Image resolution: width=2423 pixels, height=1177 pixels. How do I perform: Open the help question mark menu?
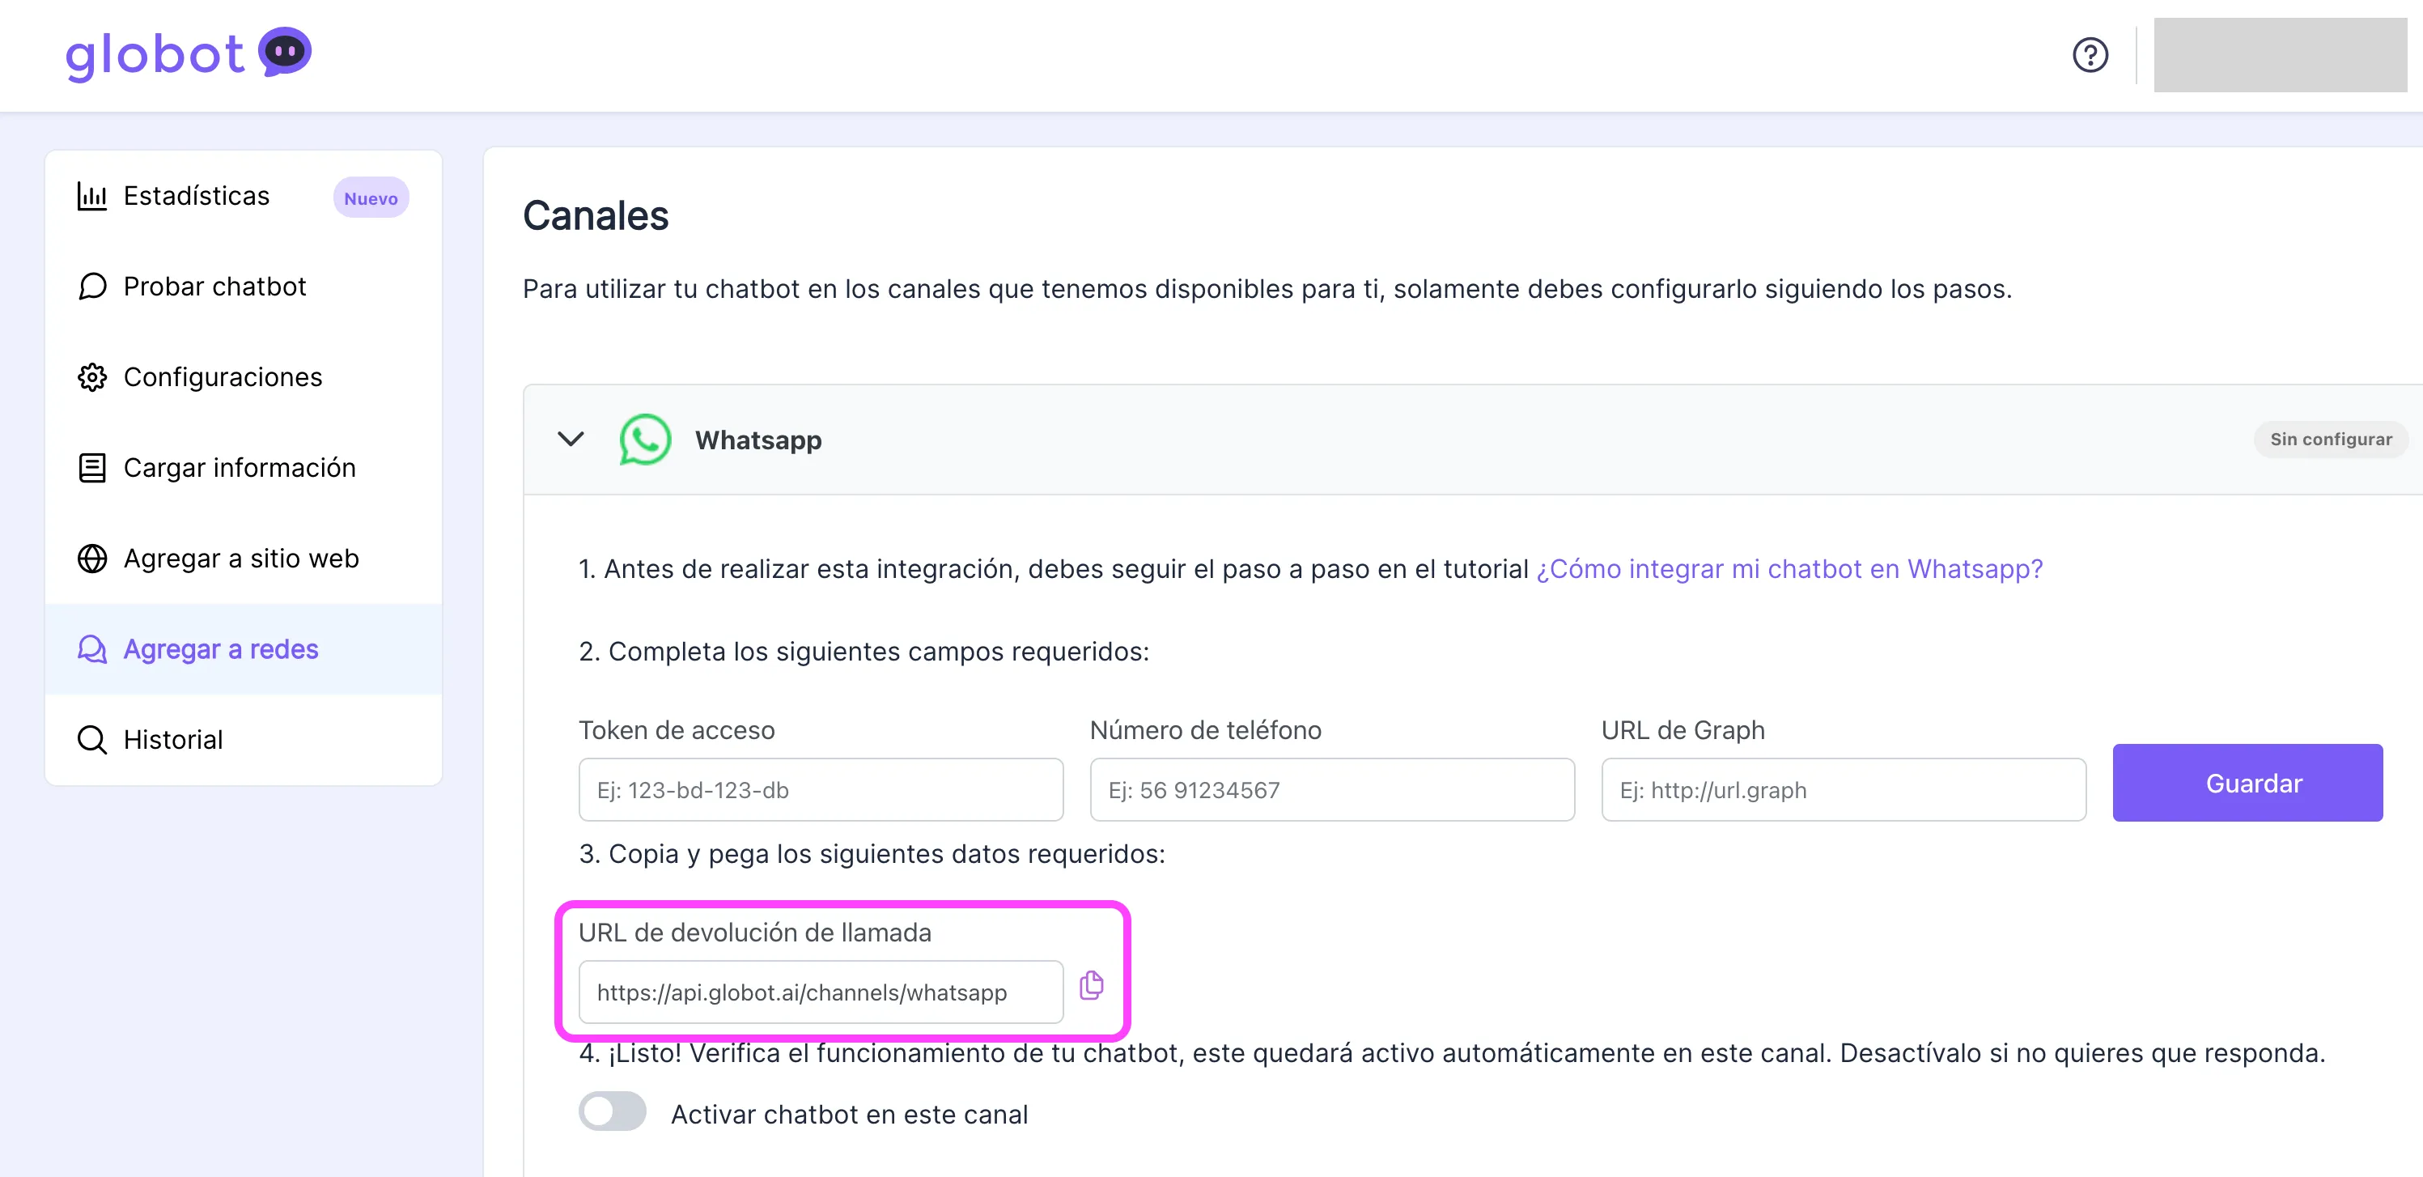(x=2090, y=54)
